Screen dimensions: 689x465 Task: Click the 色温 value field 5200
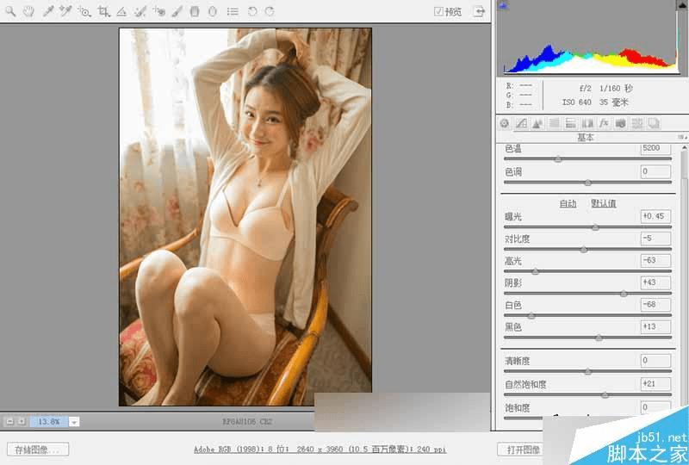coord(655,148)
